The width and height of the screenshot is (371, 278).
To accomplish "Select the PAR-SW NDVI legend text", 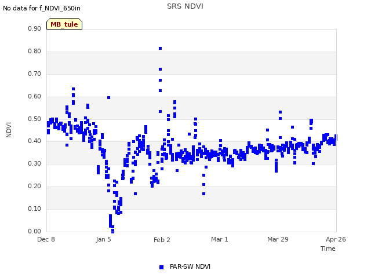I will 190,266.
